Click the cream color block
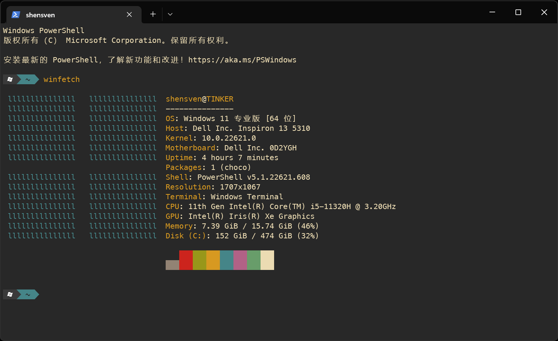 coord(267,260)
